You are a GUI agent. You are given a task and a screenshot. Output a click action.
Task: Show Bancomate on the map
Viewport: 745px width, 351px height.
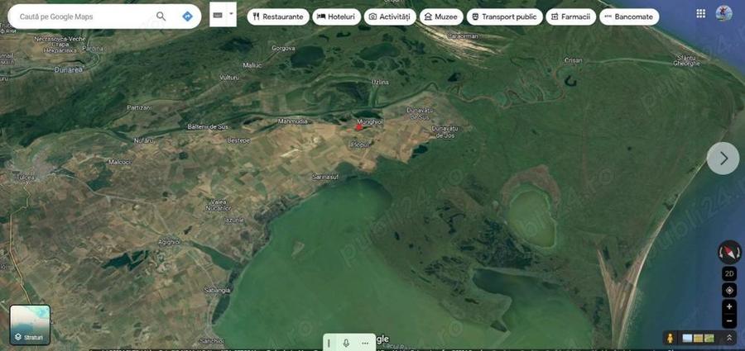(629, 17)
